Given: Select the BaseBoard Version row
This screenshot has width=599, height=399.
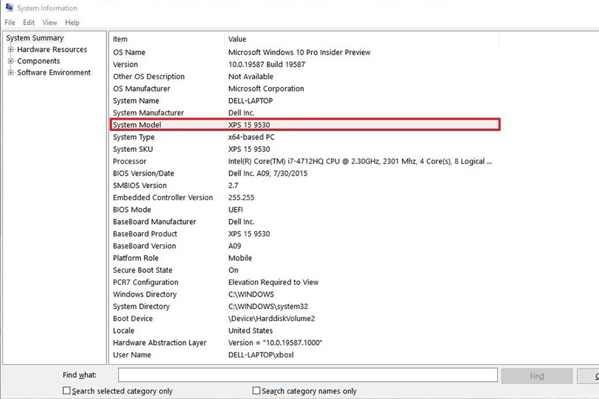Looking at the screenshot, I should [304, 246].
